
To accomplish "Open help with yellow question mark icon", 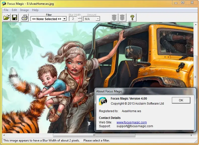I will pos(132,18).
